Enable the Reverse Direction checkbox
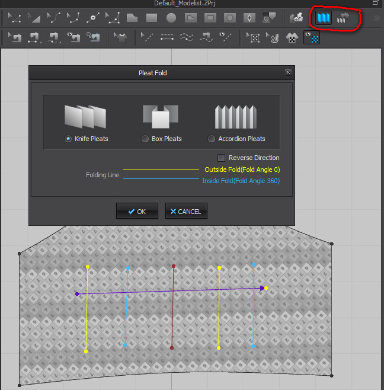This screenshot has width=384, height=390. (222, 158)
